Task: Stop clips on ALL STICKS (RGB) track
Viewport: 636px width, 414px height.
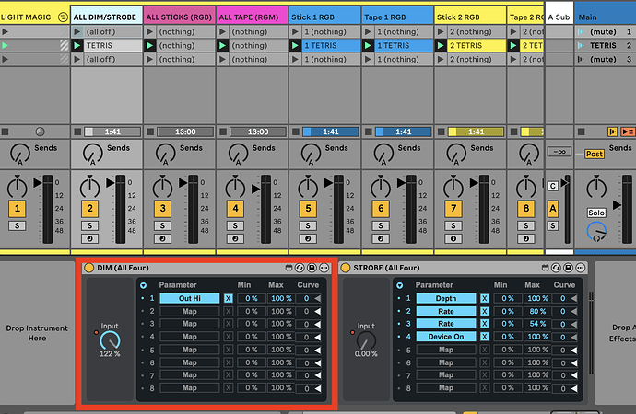Action: (151, 132)
